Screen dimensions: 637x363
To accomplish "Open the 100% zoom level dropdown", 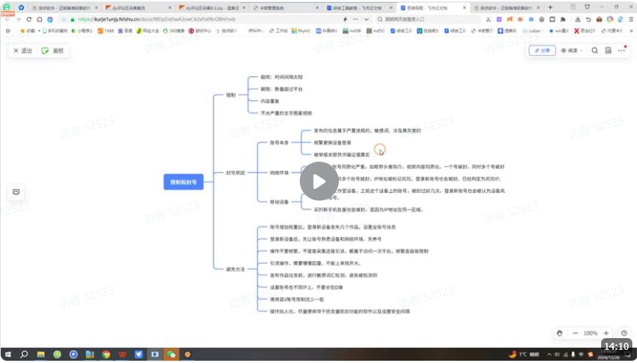I will [590, 333].
